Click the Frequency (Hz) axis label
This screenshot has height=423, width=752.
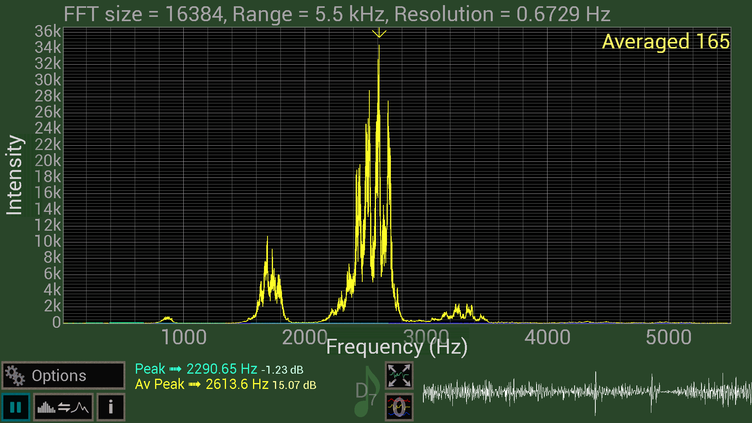coord(396,347)
